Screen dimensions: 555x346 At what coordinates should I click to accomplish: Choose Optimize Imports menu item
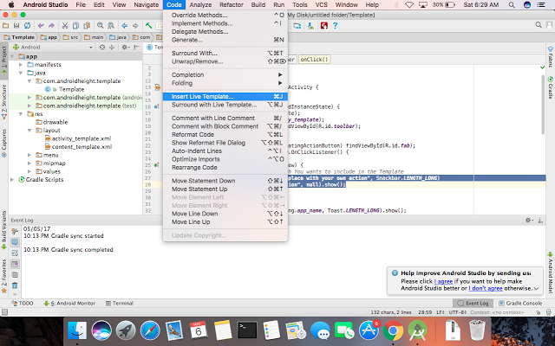tap(225, 159)
